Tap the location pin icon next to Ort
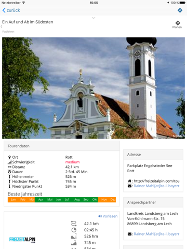Screen dimensions: 187x249 click(9, 157)
